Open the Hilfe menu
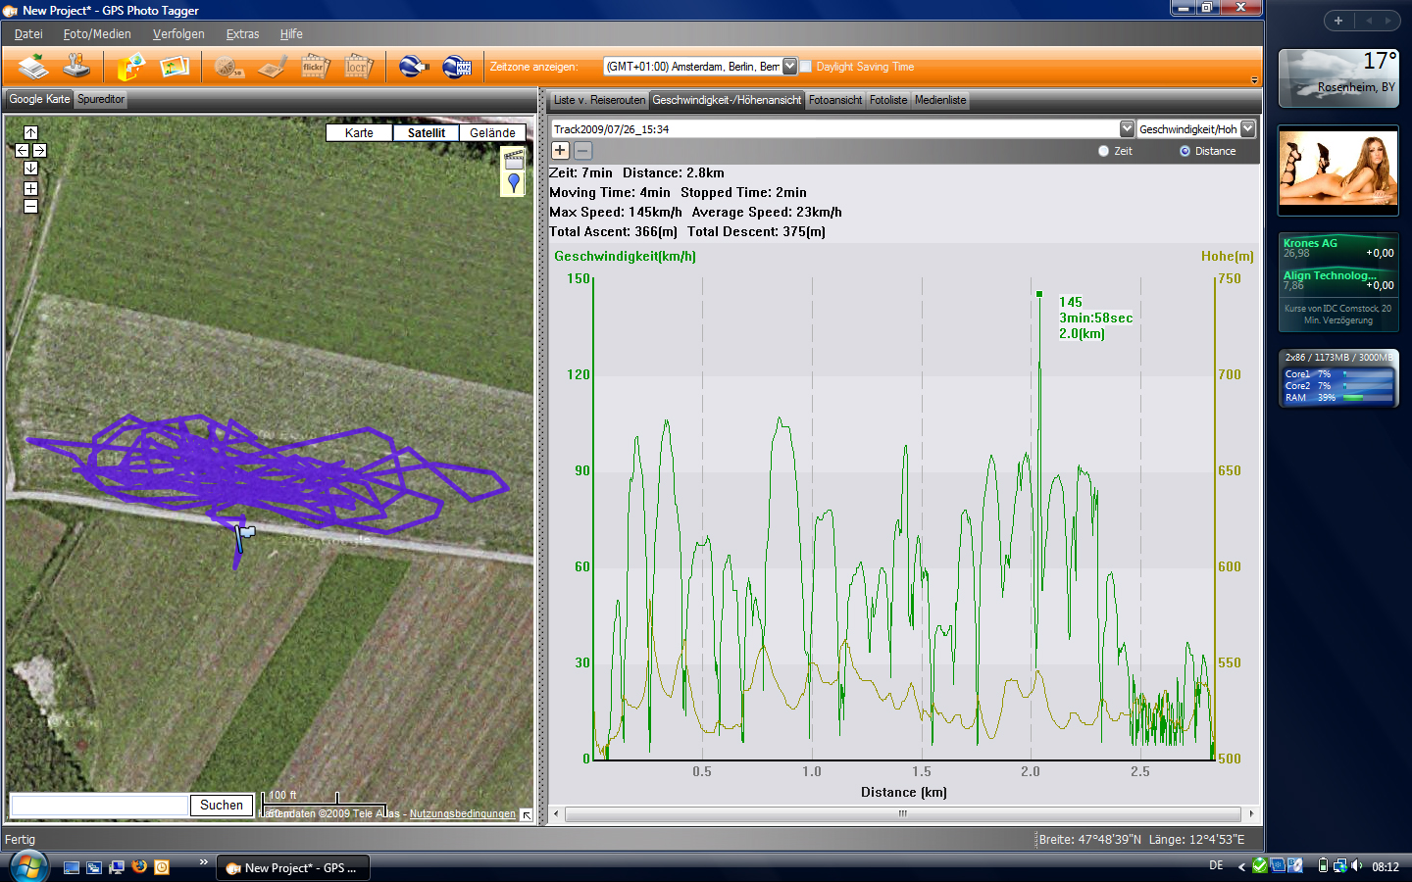Screen dimensions: 1412x882 click(x=291, y=33)
